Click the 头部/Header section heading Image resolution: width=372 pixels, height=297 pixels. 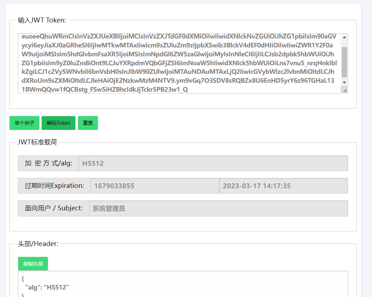(38, 244)
